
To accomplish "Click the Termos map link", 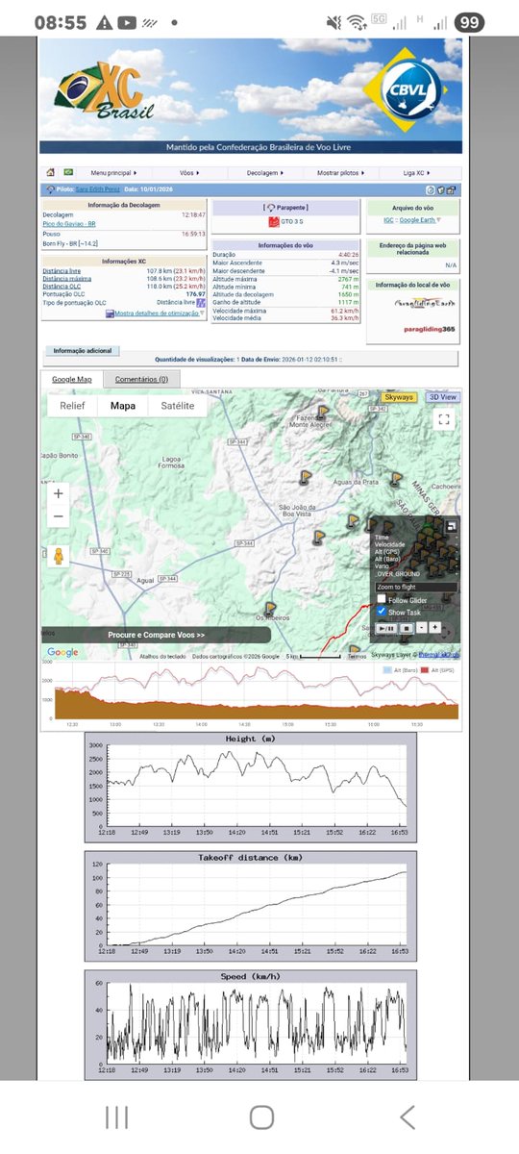I will coord(357,656).
